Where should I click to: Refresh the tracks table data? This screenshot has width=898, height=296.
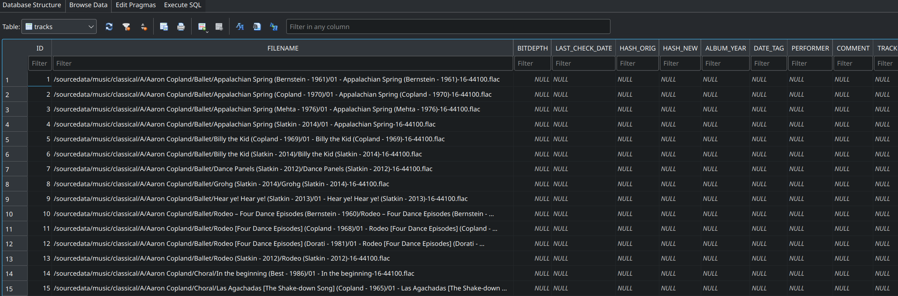[x=109, y=27]
